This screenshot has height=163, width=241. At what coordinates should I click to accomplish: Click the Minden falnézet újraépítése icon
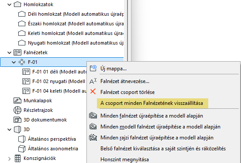(x=93, y=115)
